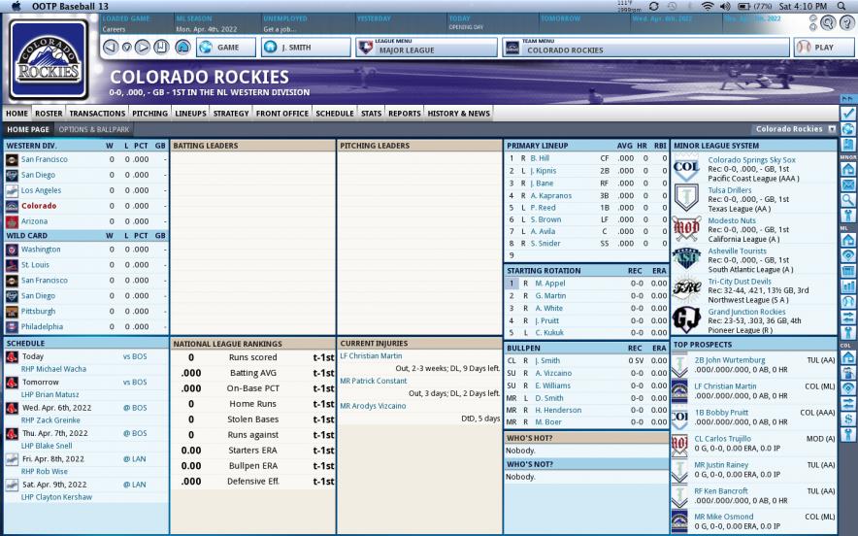858x536 pixels.
Task: Click the ML section bar chart stats icon
Action: 847,285
